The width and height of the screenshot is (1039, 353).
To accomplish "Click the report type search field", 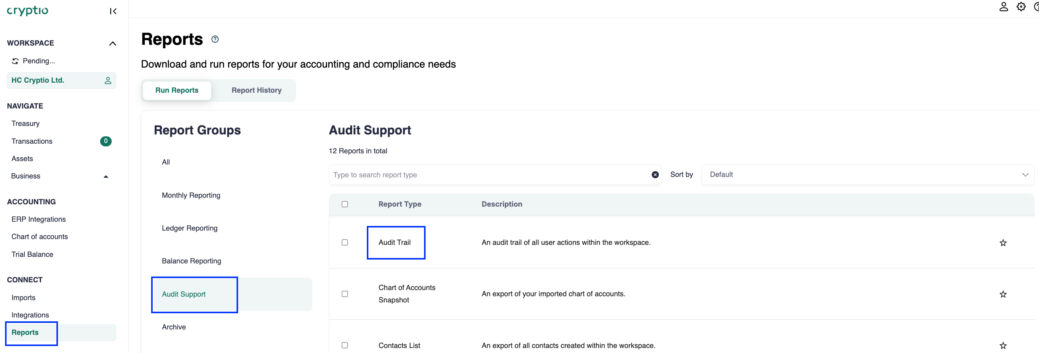I will click(x=488, y=175).
